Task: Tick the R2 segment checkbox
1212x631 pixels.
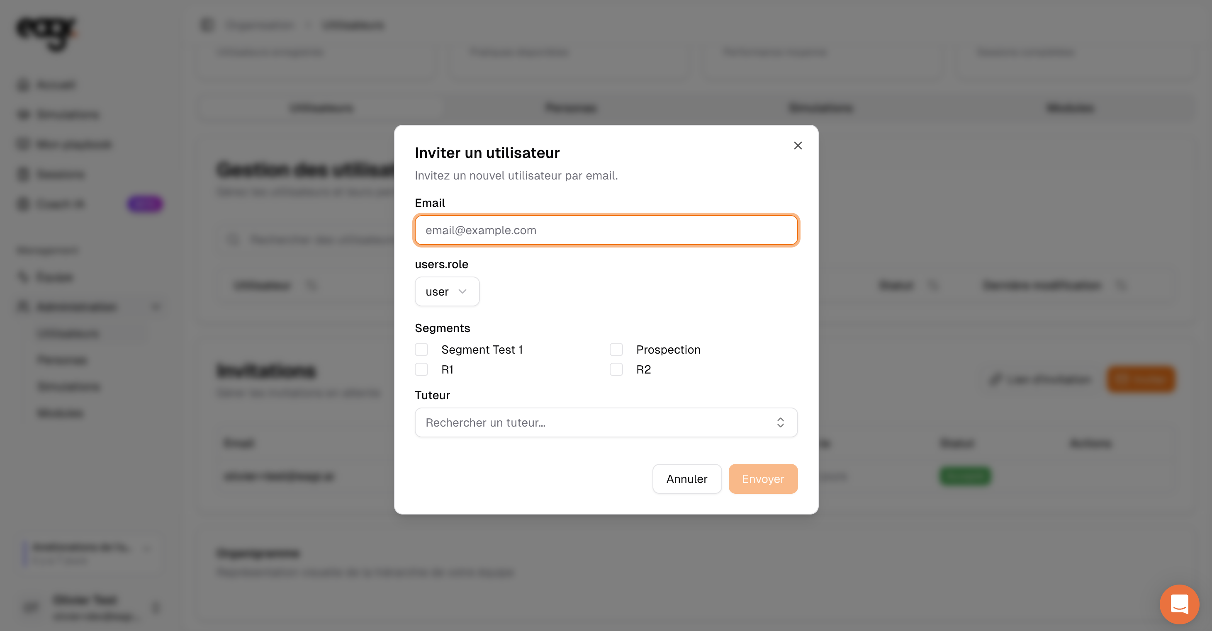Action: click(616, 369)
